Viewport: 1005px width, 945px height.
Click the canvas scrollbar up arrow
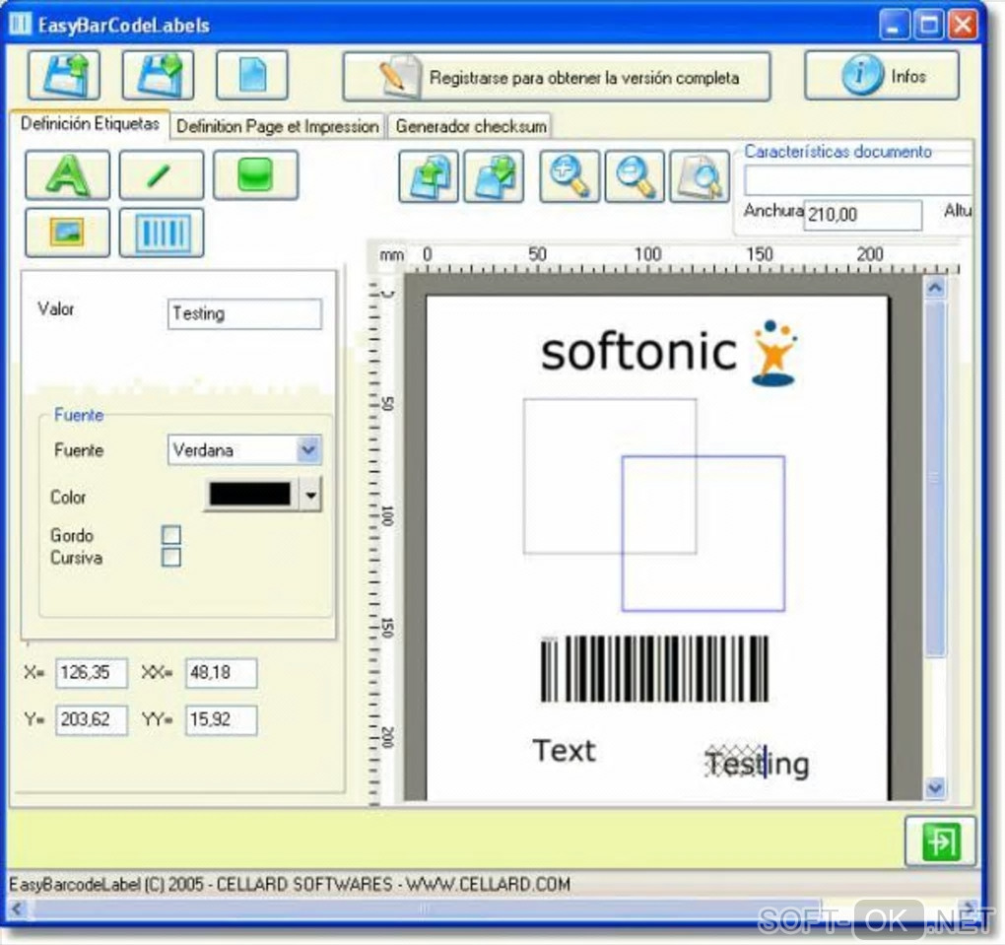[935, 288]
